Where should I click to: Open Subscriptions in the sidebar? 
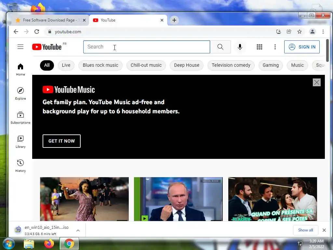[20, 118]
